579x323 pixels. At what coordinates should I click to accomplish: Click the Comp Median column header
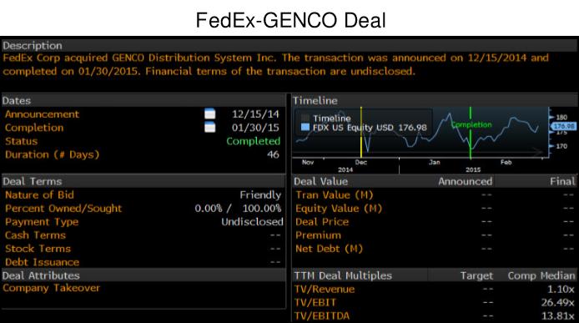541,275
